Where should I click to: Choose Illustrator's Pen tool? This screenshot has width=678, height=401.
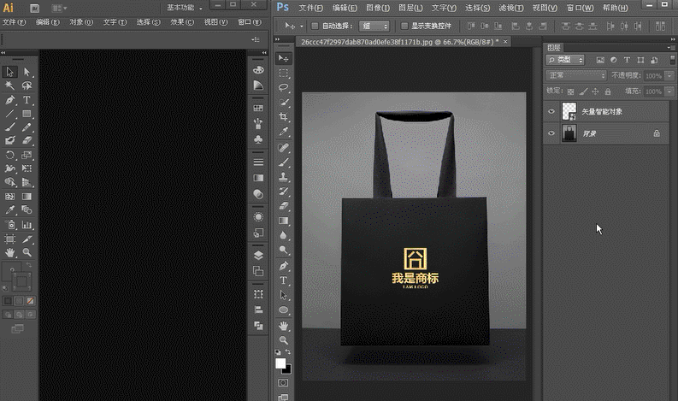coord(10,100)
